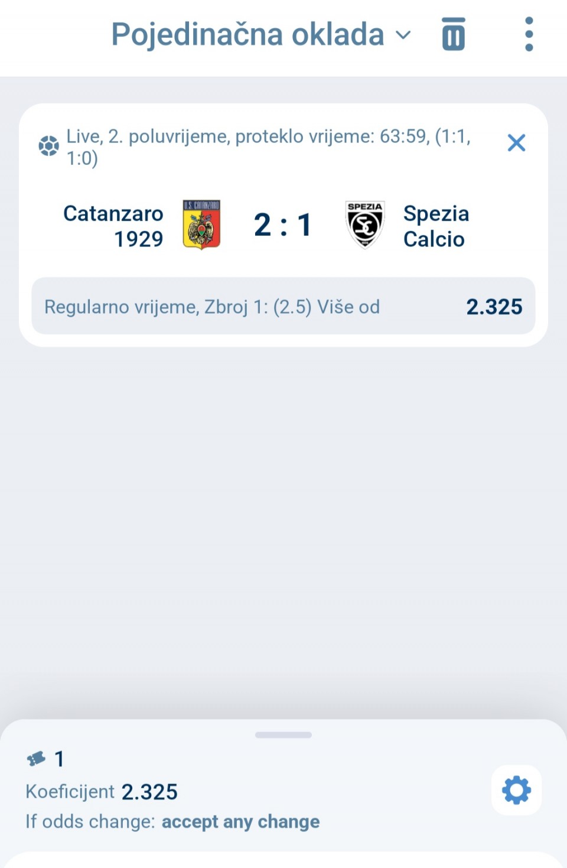Click the ticket icon in the summary panel

click(x=36, y=759)
